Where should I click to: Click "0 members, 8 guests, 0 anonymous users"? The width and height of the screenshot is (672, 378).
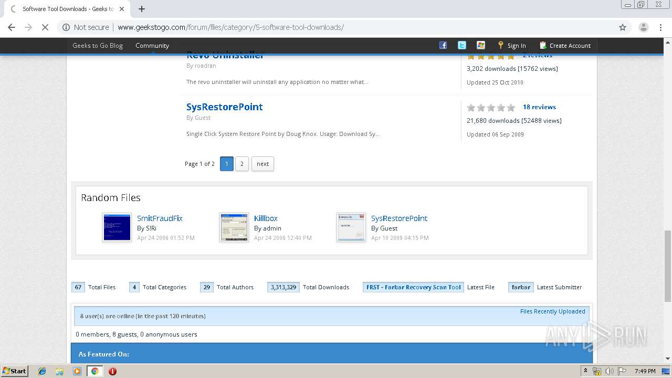pos(136,334)
